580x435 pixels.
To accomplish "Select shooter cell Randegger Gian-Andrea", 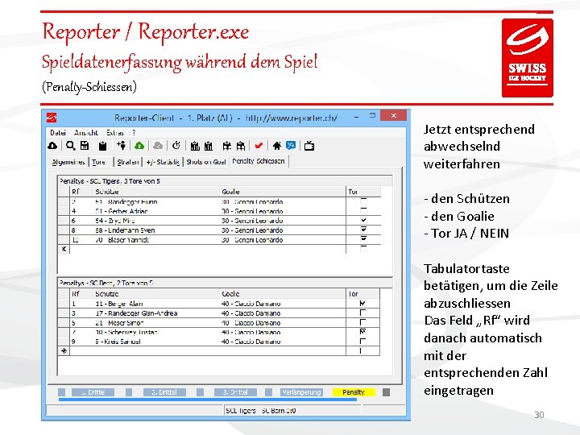I will [x=156, y=313].
